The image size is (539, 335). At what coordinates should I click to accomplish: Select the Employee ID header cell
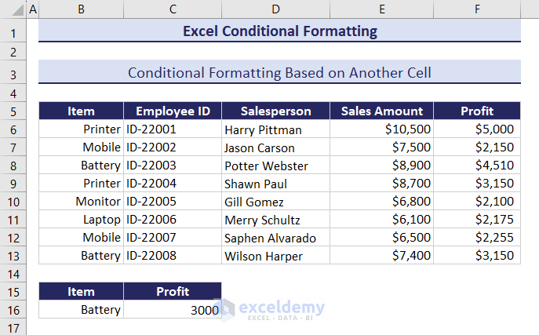[x=173, y=111]
